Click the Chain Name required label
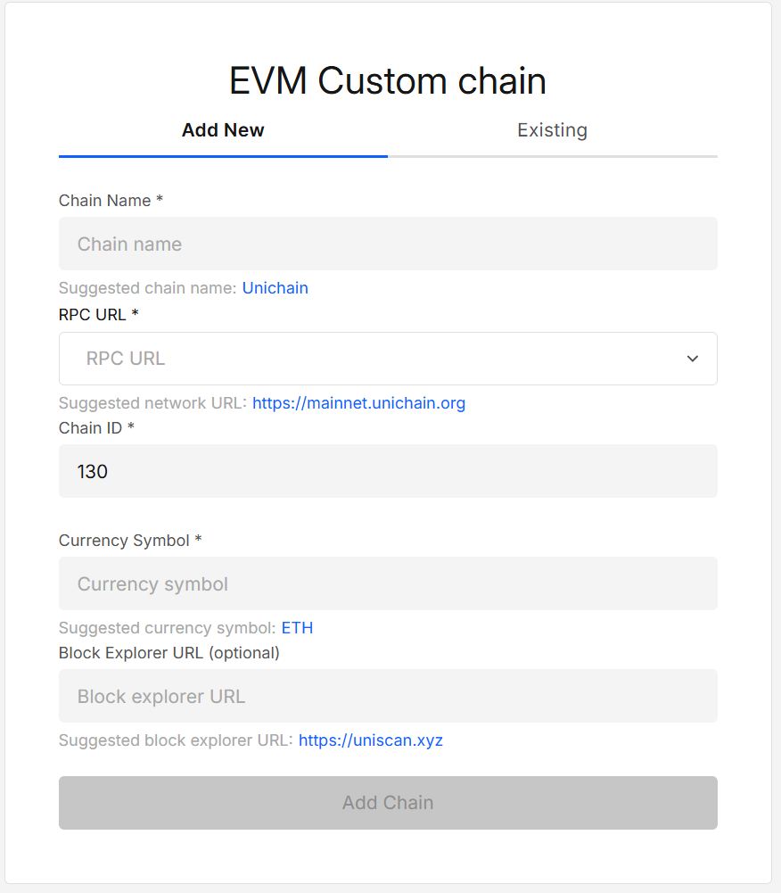 tap(111, 201)
